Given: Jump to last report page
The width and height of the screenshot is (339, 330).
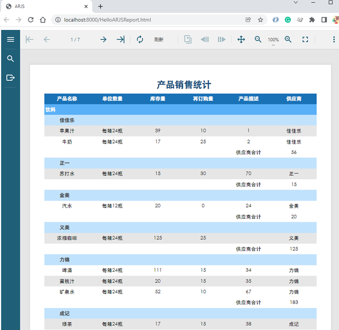Looking at the screenshot, I should click(121, 40).
